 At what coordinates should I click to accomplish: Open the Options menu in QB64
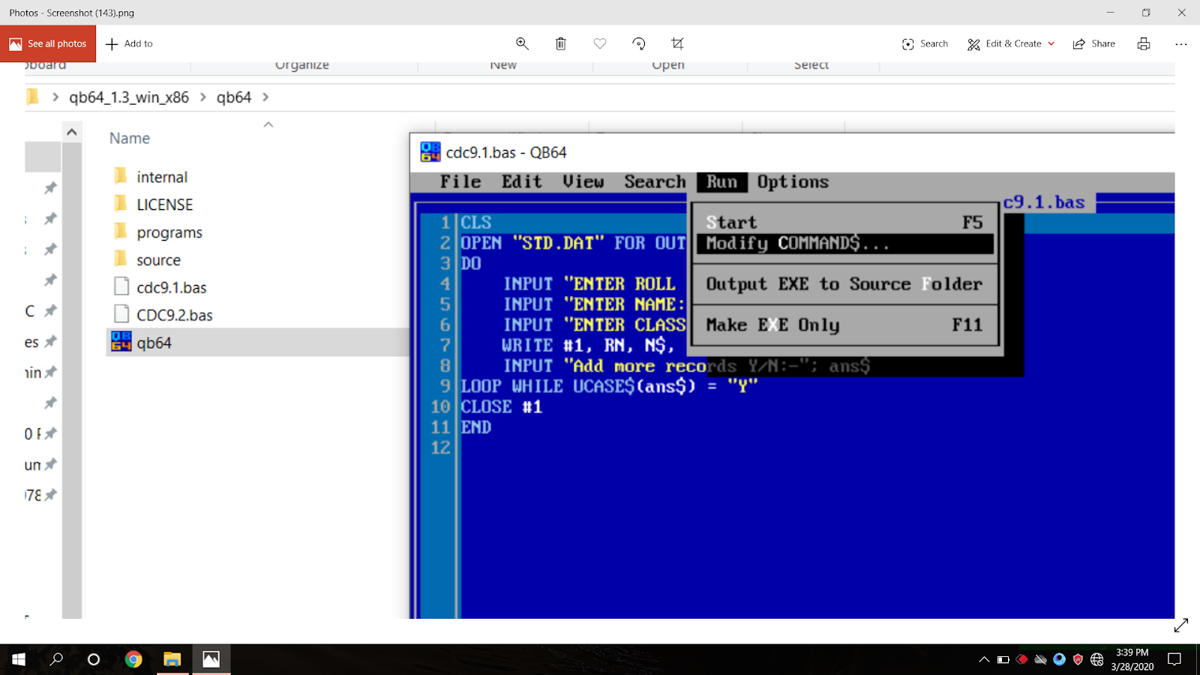793,181
